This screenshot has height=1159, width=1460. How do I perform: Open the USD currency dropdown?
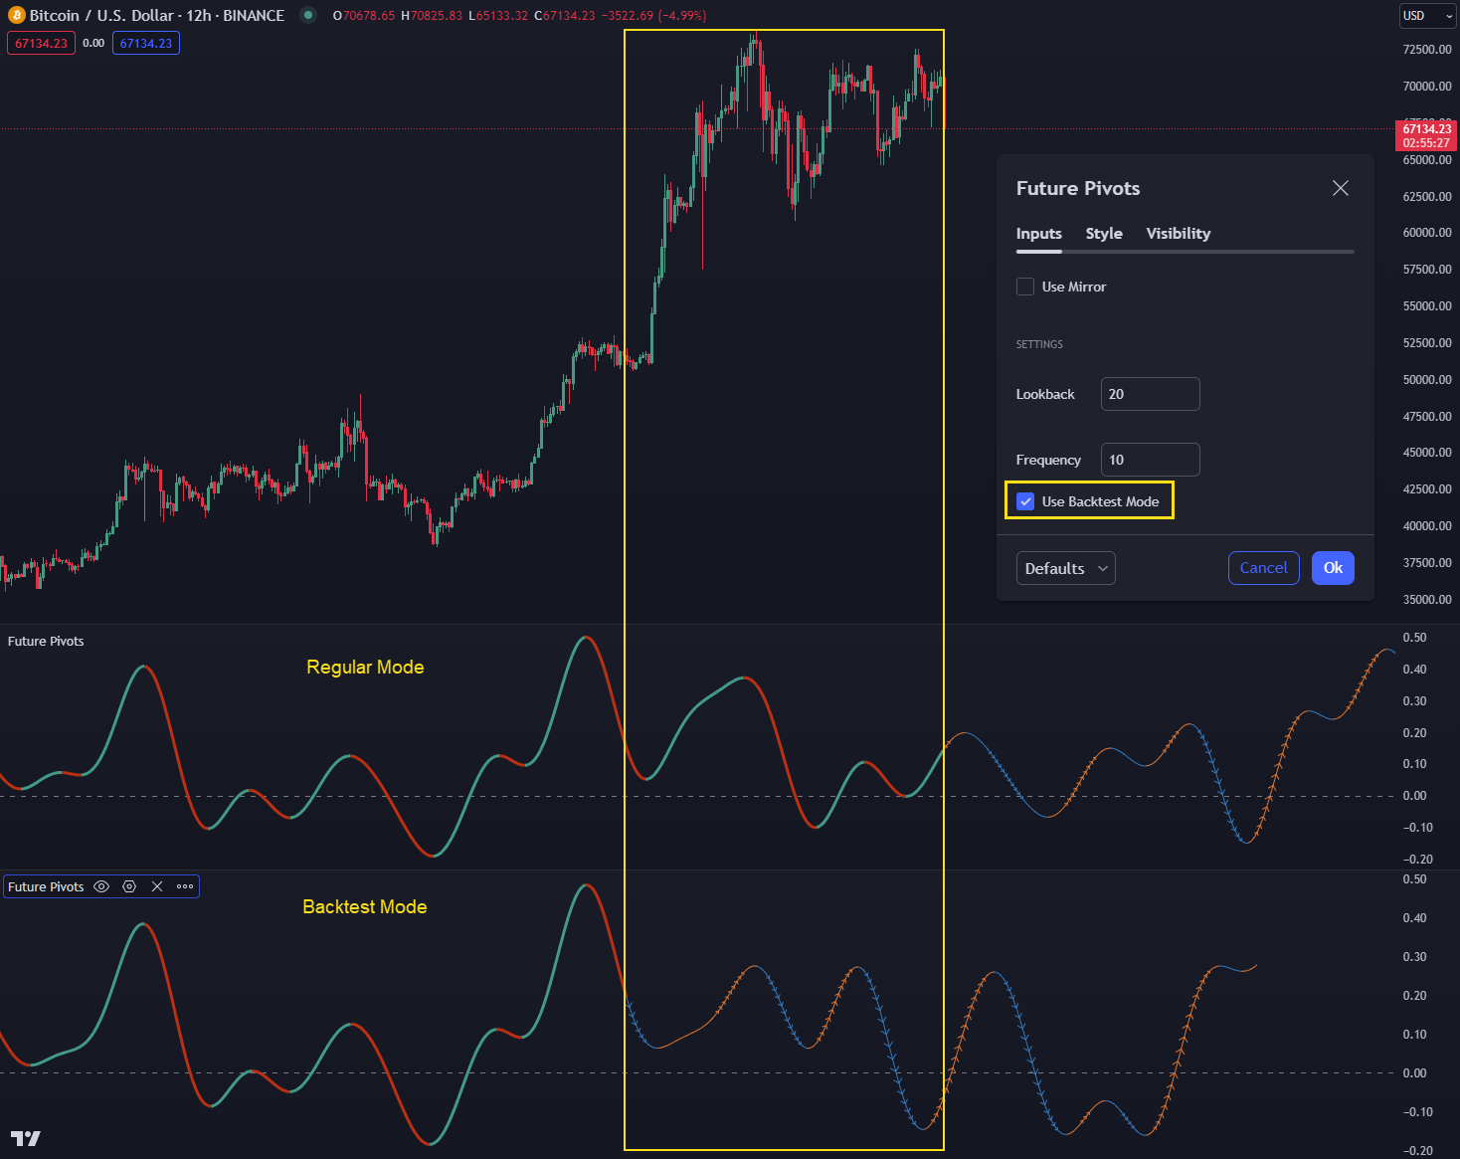pyautogui.click(x=1427, y=16)
